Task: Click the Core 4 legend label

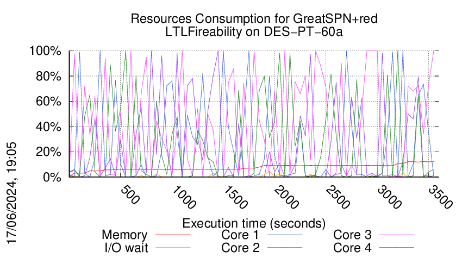Action: tap(352, 248)
